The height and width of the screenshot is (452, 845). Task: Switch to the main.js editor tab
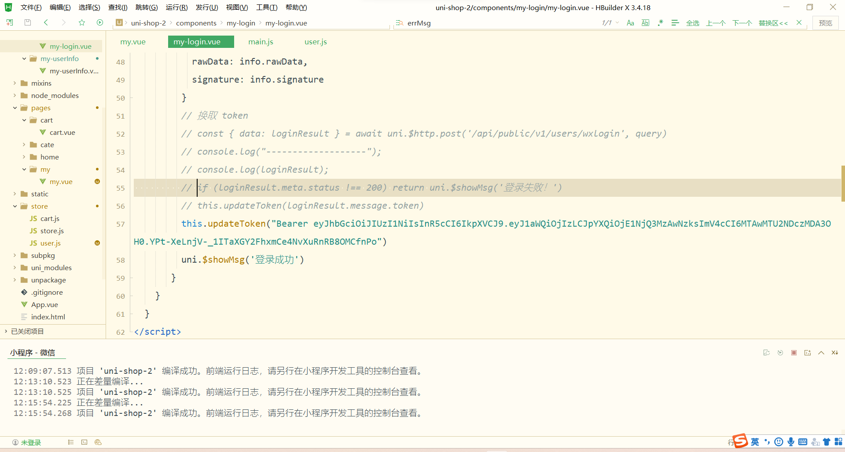coord(261,42)
